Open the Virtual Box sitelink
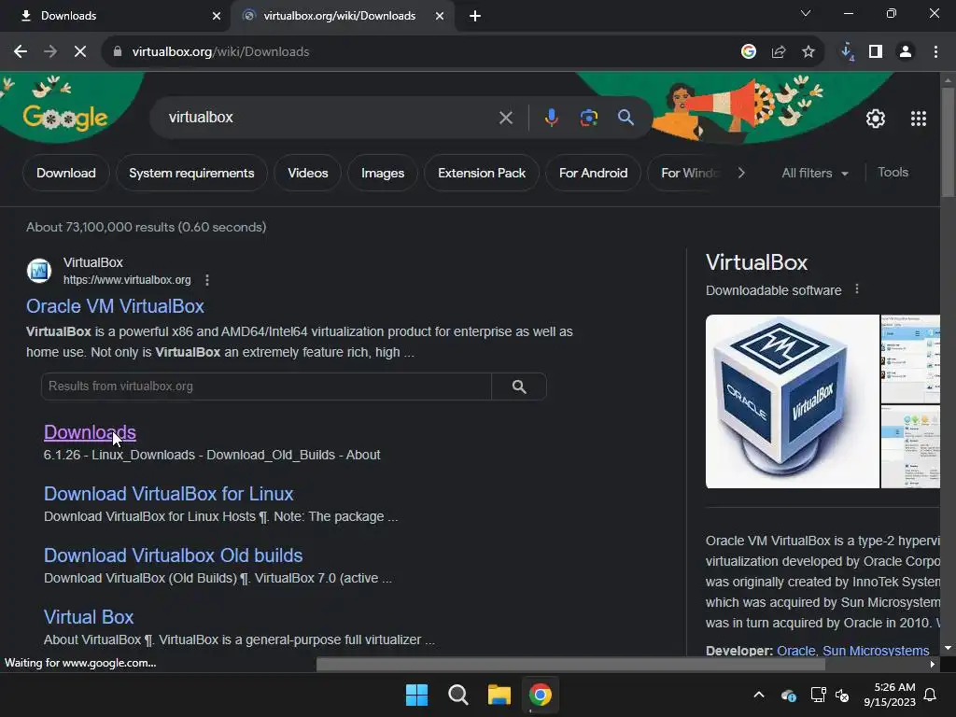This screenshot has height=717, width=956. 89,617
